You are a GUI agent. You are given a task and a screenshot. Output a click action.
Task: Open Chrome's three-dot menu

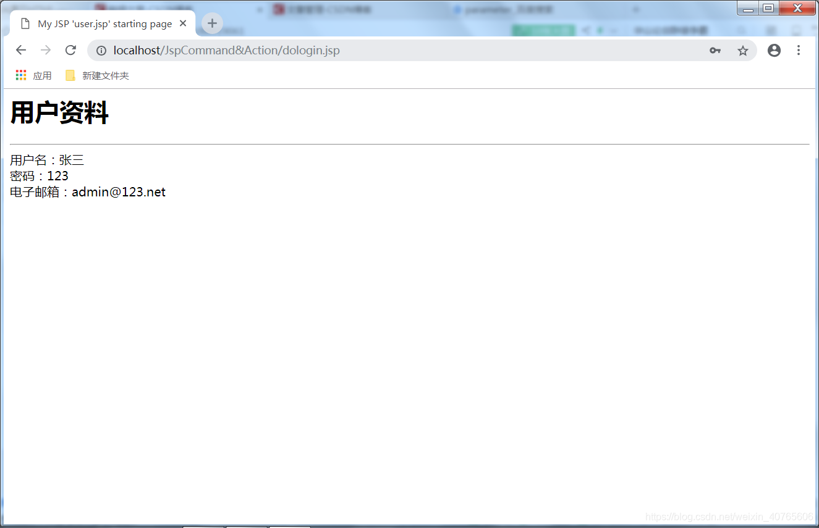(x=799, y=51)
